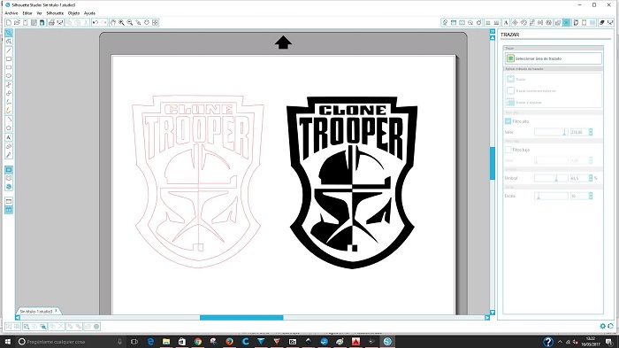Select the regular Polygon tool
Viewport: 619px width, 348px height.
(9, 128)
